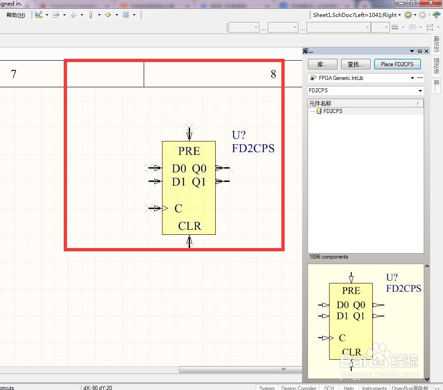Click the FD2CPS comment text on schematic
This screenshot has width=443, height=390.
(253, 148)
